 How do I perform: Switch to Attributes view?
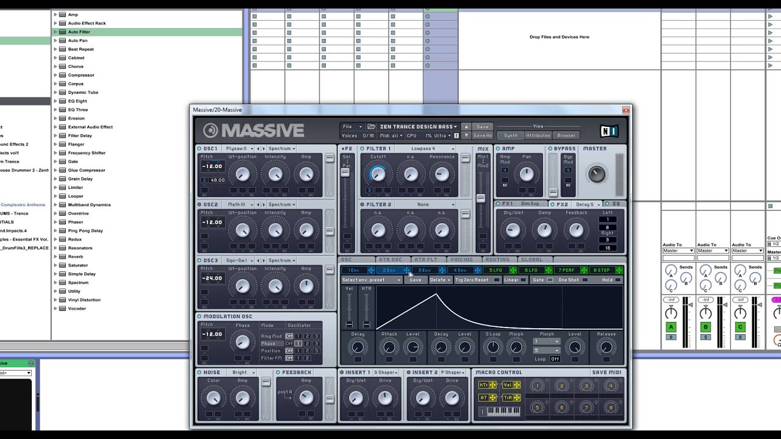click(x=538, y=135)
